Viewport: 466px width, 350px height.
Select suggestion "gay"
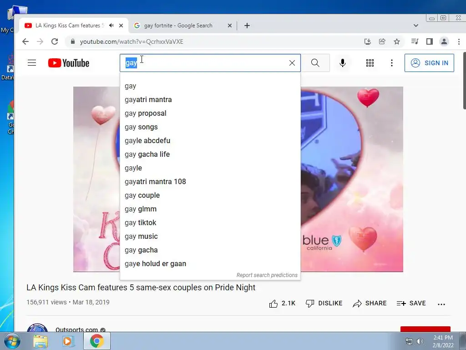210,86
